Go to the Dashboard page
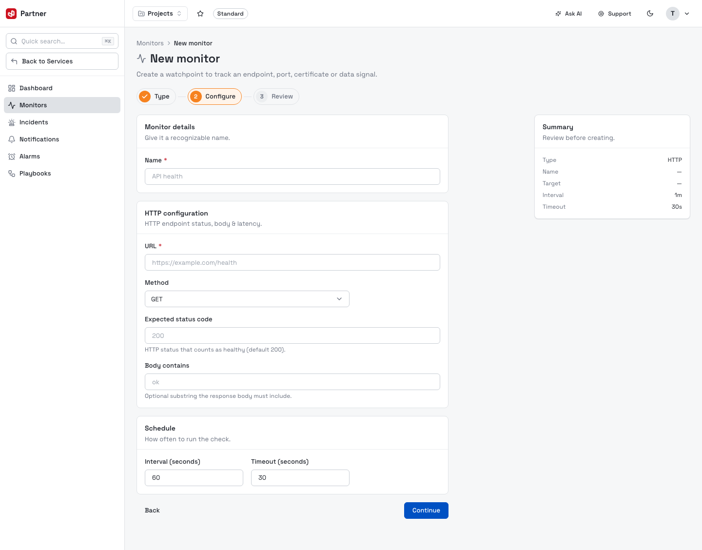Screen dimensions: 702x550 click(x=62, y=88)
